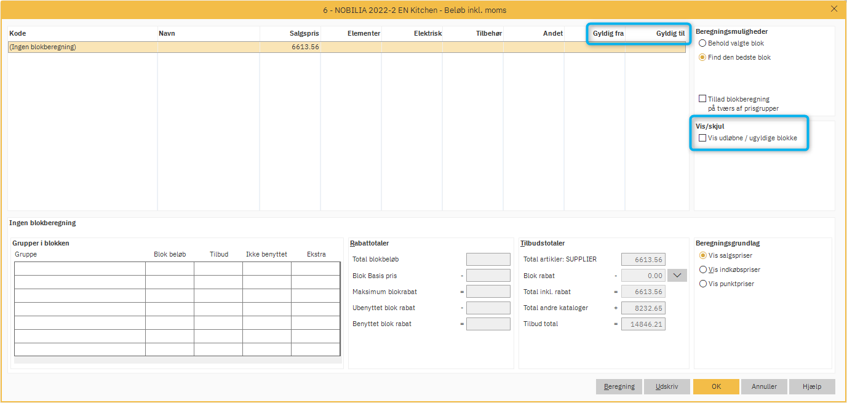
Task: Confirm with the OK button
Action: point(716,386)
